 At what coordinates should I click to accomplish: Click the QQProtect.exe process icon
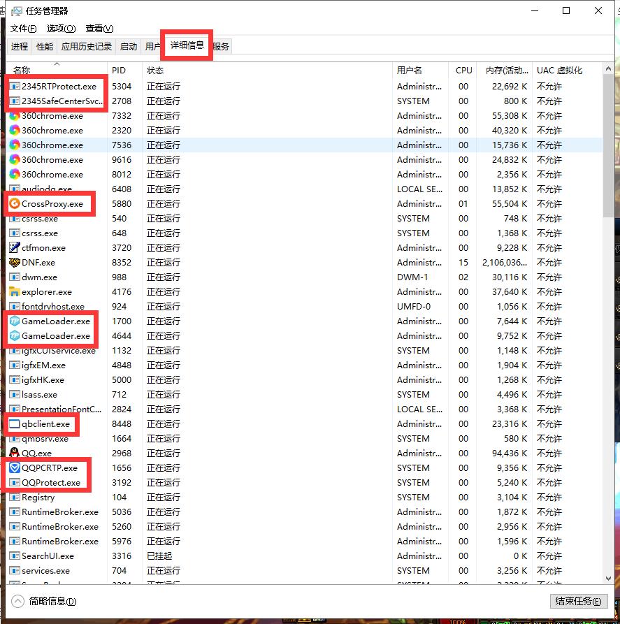[15, 482]
